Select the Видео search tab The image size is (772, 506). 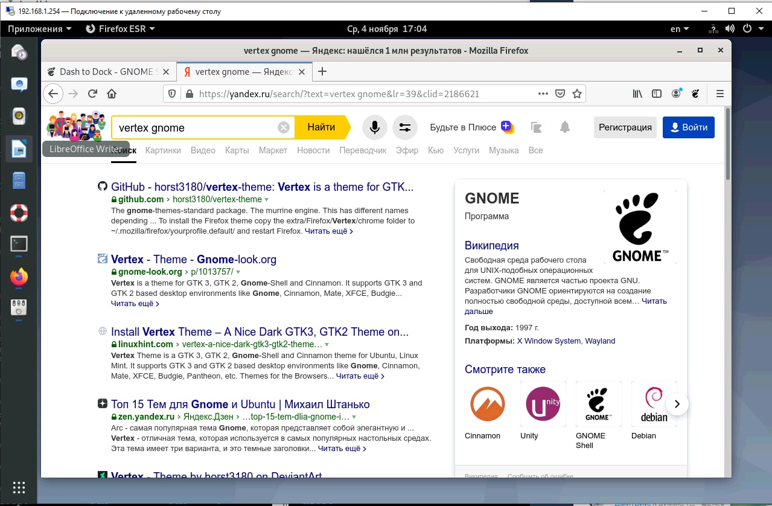click(x=203, y=150)
